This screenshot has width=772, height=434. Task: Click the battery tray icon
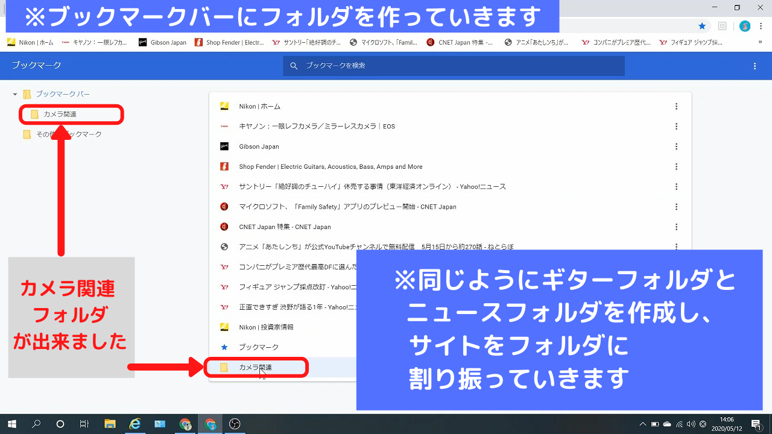click(x=655, y=424)
